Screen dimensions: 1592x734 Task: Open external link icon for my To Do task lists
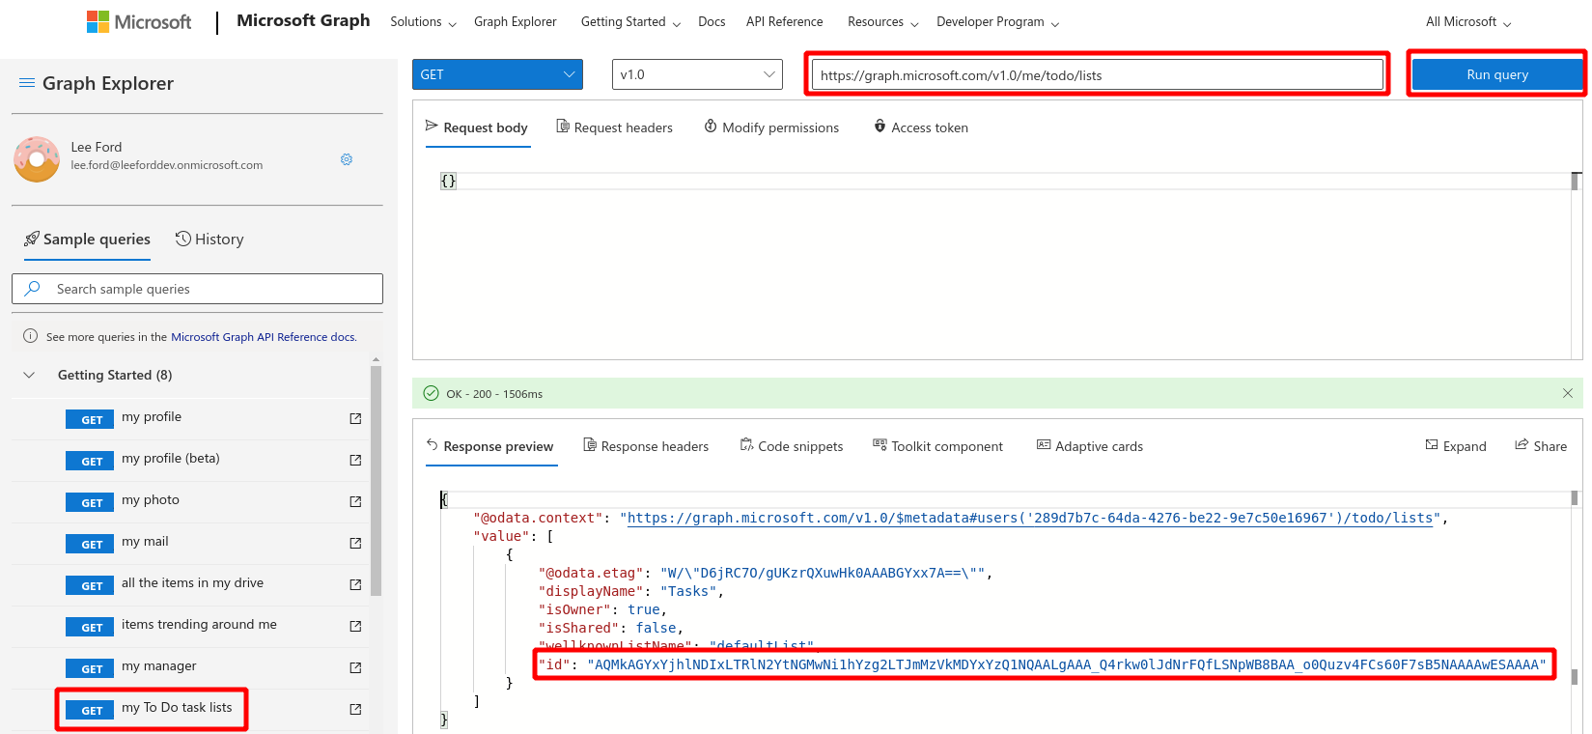(x=355, y=709)
